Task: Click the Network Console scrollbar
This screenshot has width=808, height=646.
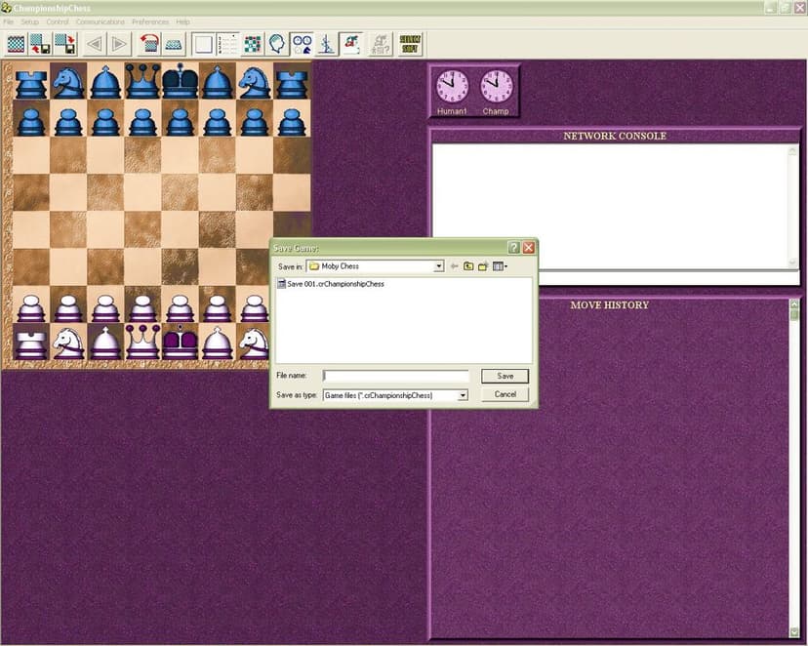Action: point(793,207)
